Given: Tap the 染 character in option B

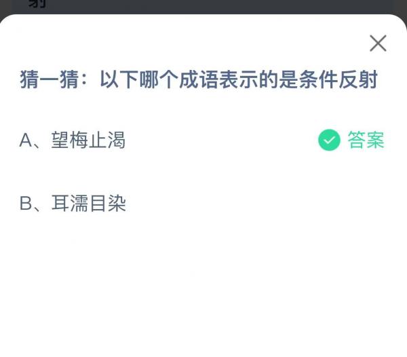Looking at the screenshot, I should (x=117, y=203).
